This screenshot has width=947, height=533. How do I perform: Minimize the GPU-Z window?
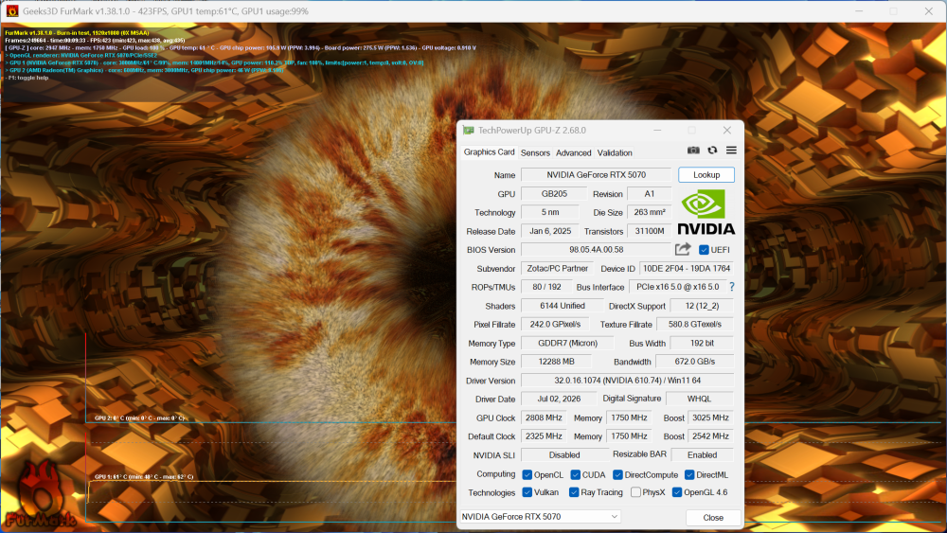657,131
